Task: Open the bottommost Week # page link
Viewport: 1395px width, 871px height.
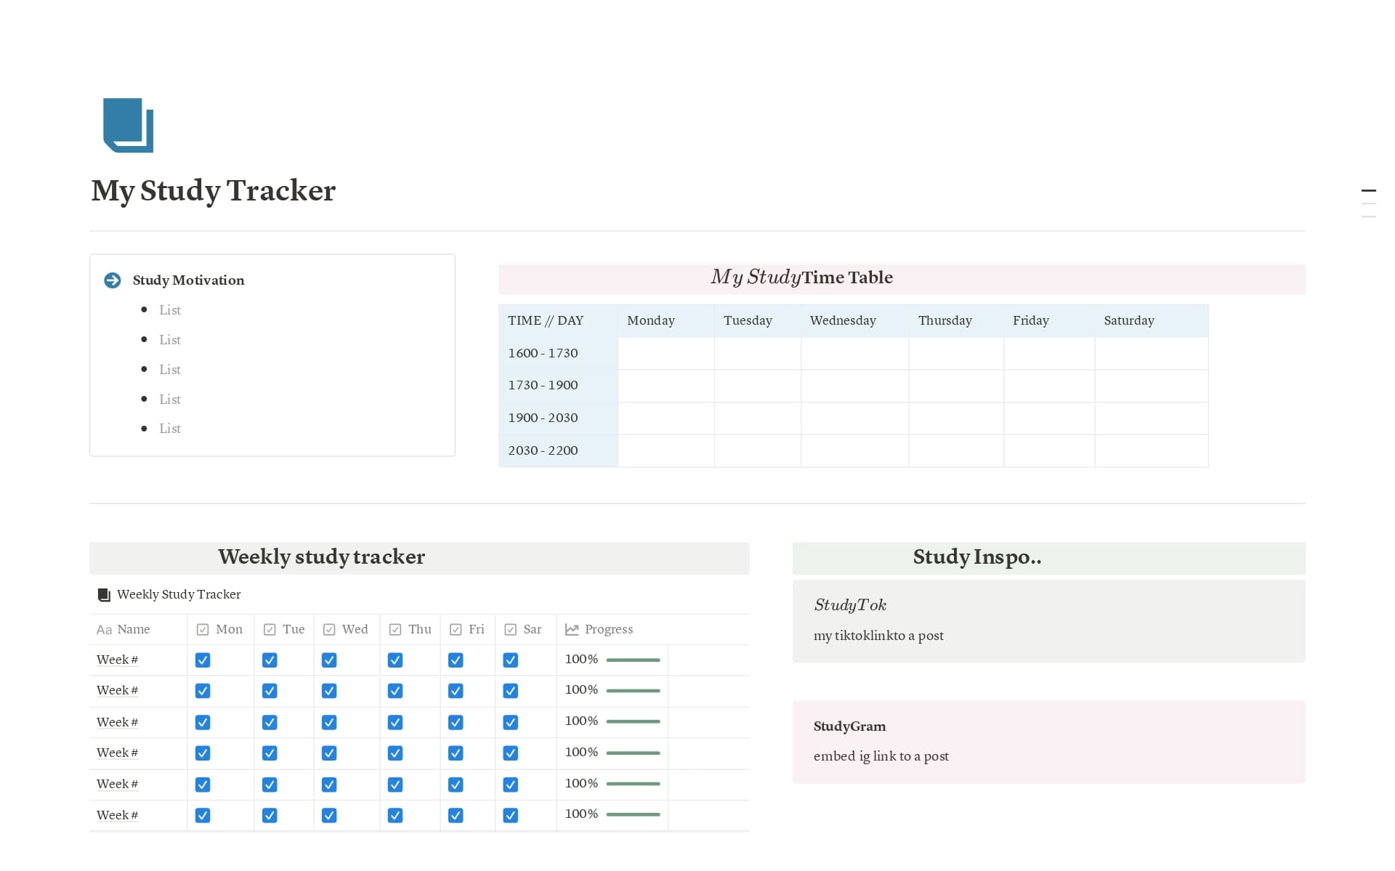Action: 117,816
